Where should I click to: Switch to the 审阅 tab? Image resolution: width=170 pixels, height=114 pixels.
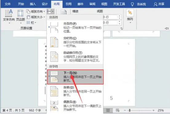click(x=92, y=4)
